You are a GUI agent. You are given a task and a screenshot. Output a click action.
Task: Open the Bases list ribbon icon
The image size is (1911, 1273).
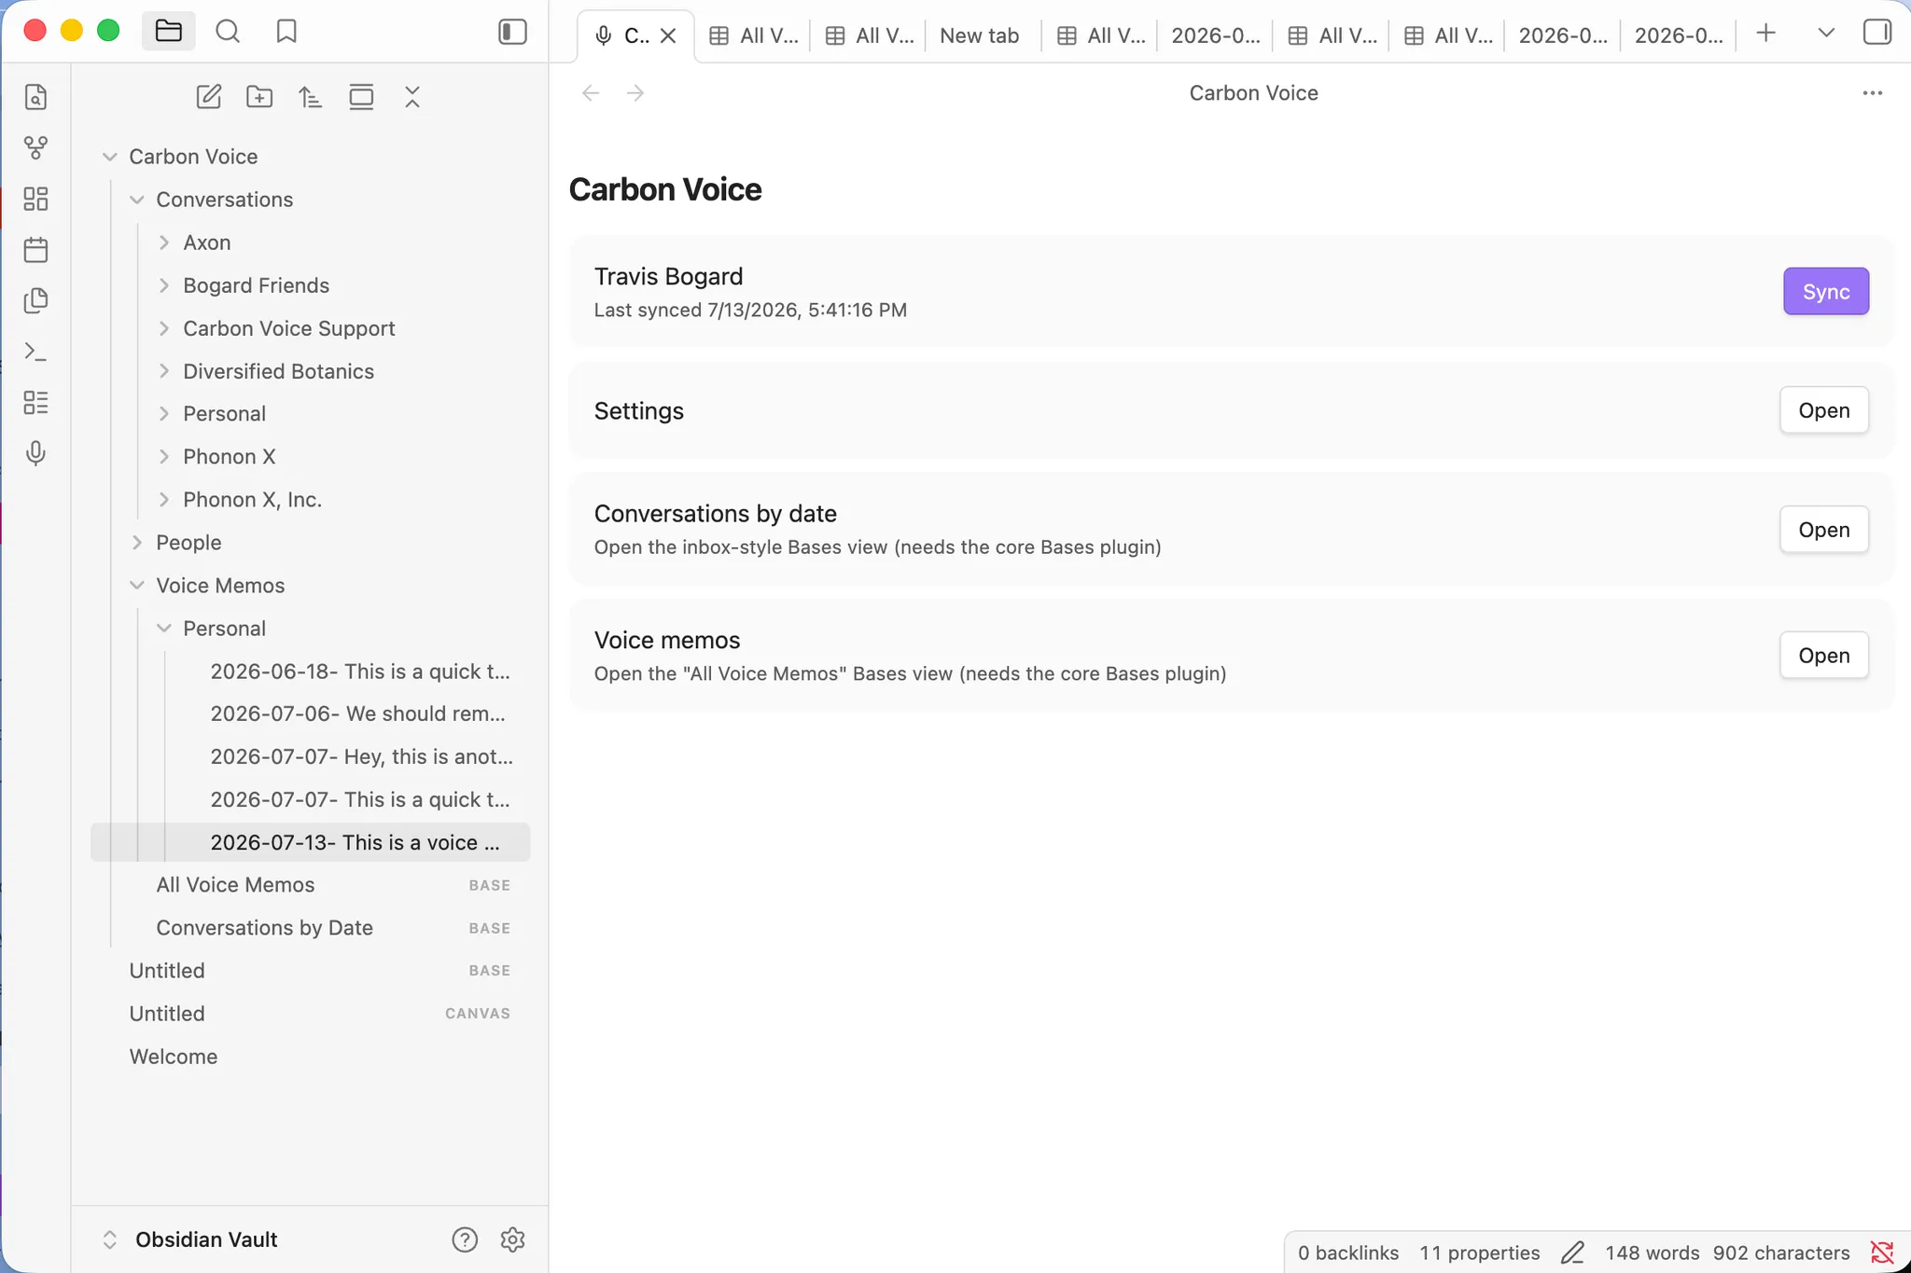[35, 402]
